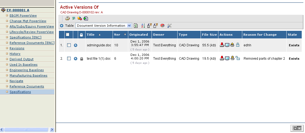
Task: Click the refresh table icon beside dropdown
Action: 136,26
